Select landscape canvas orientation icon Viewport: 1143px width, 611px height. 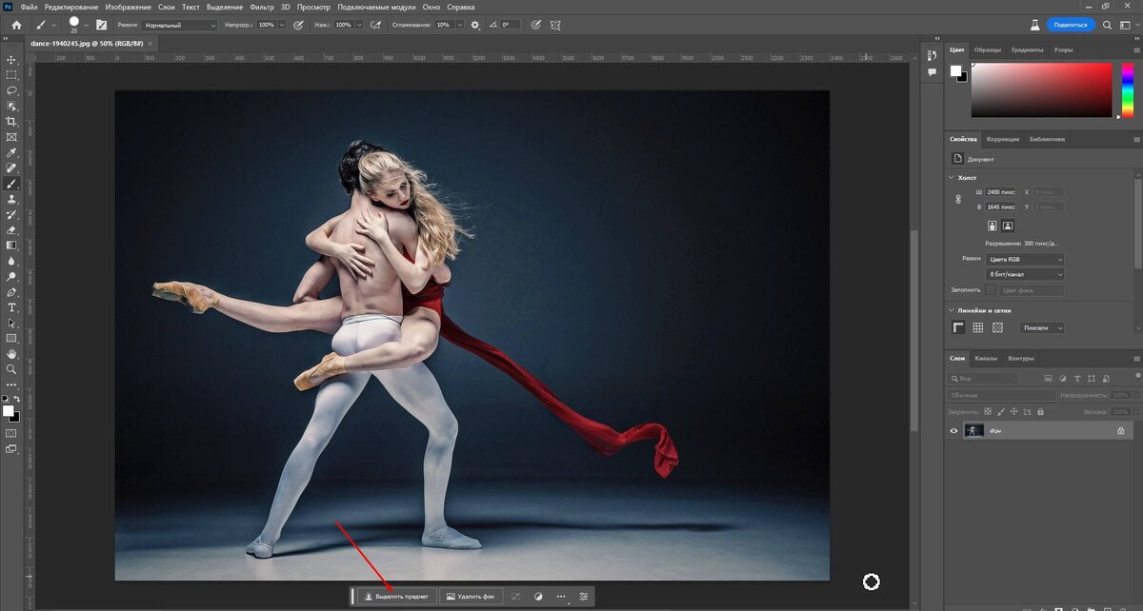(x=1008, y=226)
